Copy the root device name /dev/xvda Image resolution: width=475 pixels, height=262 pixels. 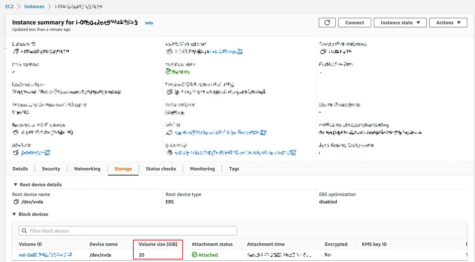(x=16, y=202)
